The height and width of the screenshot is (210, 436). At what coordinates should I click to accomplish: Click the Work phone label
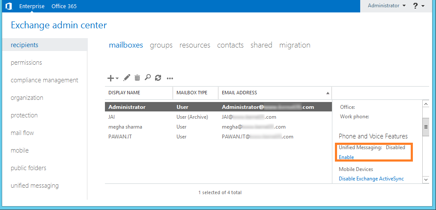pos(355,117)
